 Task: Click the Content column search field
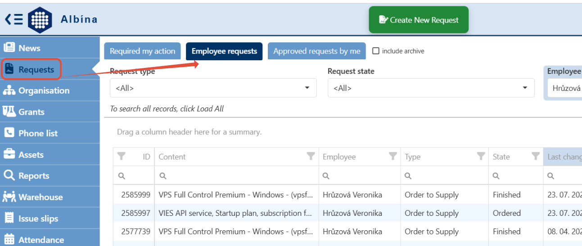click(237, 175)
